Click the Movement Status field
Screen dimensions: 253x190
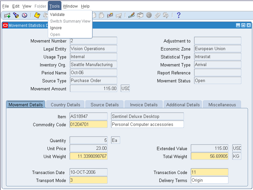pyautogui.click(x=218, y=80)
